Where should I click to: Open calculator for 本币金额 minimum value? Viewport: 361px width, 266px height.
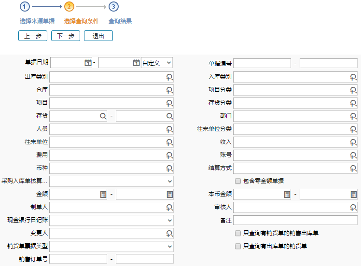click(x=287, y=195)
